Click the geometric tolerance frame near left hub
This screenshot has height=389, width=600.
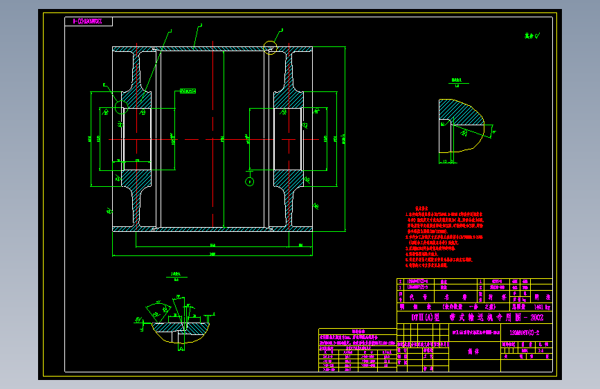pos(188,91)
